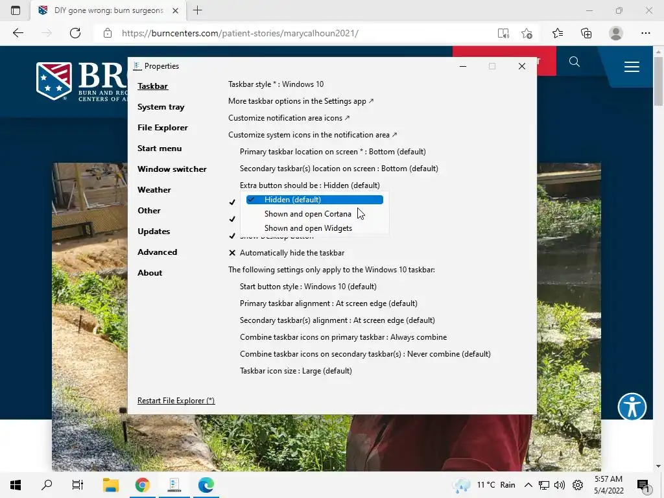The width and height of the screenshot is (664, 498).
Task: Switch to Chrome on the taskbar
Action: [x=143, y=485]
